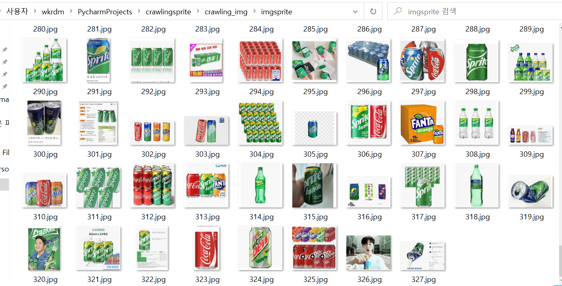Navigate to PycharmProjects in breadcrumb
Viewport: 562px width, 286px height.
click(105, 12)
